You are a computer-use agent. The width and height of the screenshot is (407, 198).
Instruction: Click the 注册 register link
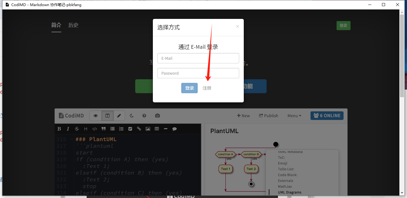coord(207,88)
